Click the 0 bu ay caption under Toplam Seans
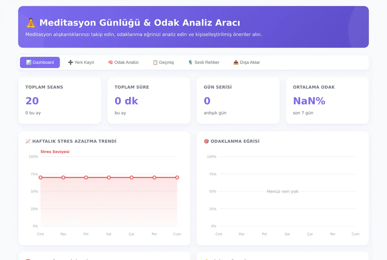 click(33, 113)
